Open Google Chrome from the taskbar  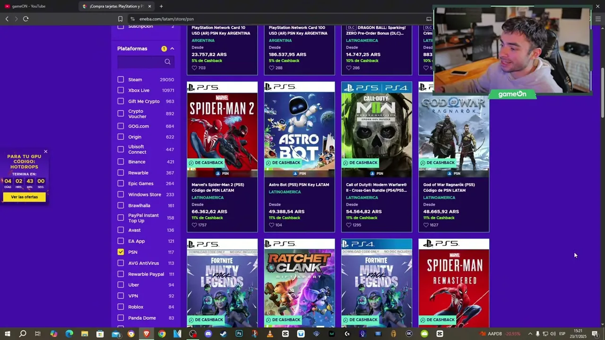point(162,334)
